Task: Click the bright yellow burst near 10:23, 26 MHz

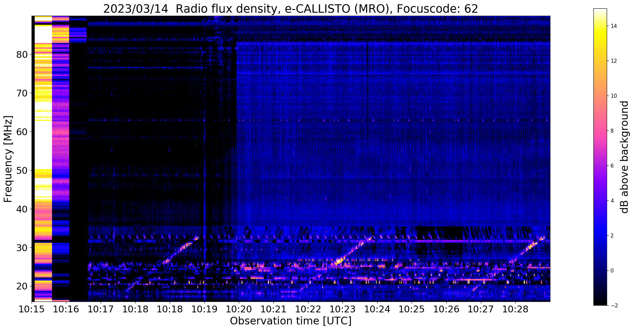Action: pyautogui.click(x=339, y=261)
